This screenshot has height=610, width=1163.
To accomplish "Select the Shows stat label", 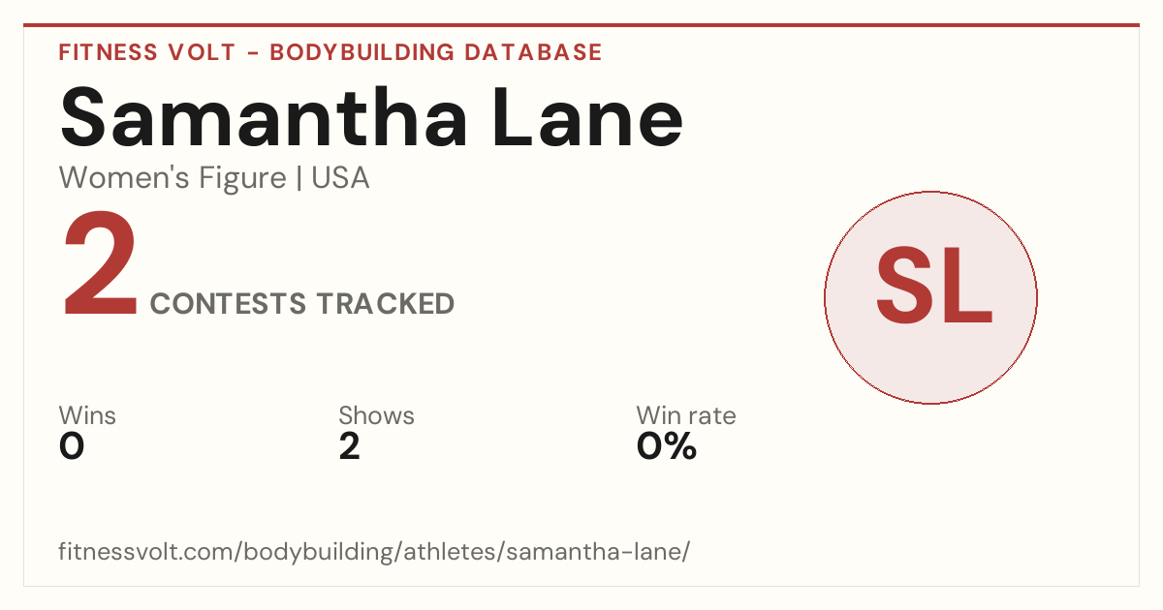I will point(376,416).
